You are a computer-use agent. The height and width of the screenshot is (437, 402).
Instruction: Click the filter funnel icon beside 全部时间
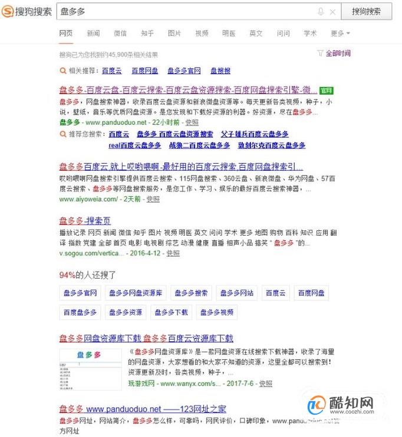[x=320, y=53]
